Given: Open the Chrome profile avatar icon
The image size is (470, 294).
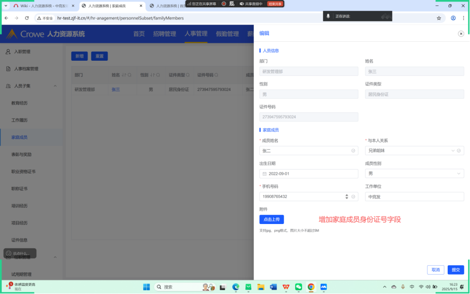Looking at the screenshot, I should [x=453, y=18].
